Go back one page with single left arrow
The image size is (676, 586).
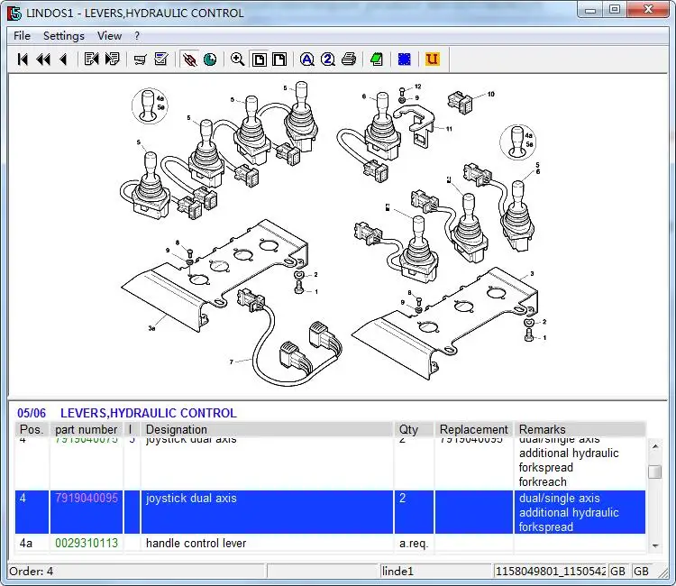(x=63, y=60)
